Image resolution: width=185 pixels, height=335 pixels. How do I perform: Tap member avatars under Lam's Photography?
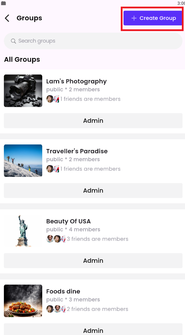(x=53, y=99)
